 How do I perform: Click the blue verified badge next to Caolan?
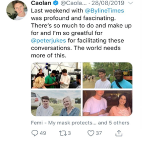[x=56, y=3]
